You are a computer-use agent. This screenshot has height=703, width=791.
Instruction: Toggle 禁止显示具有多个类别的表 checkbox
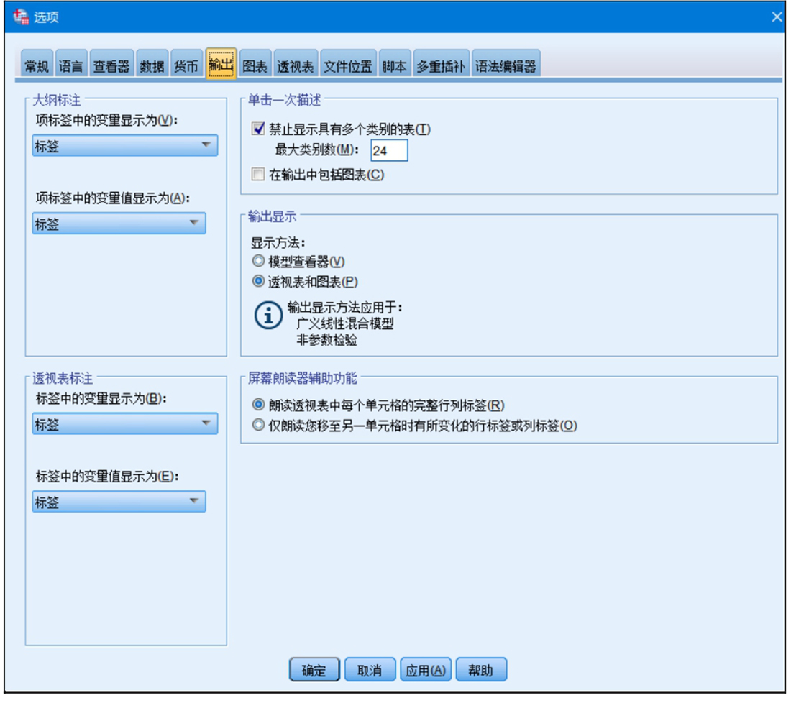[258, 129]
